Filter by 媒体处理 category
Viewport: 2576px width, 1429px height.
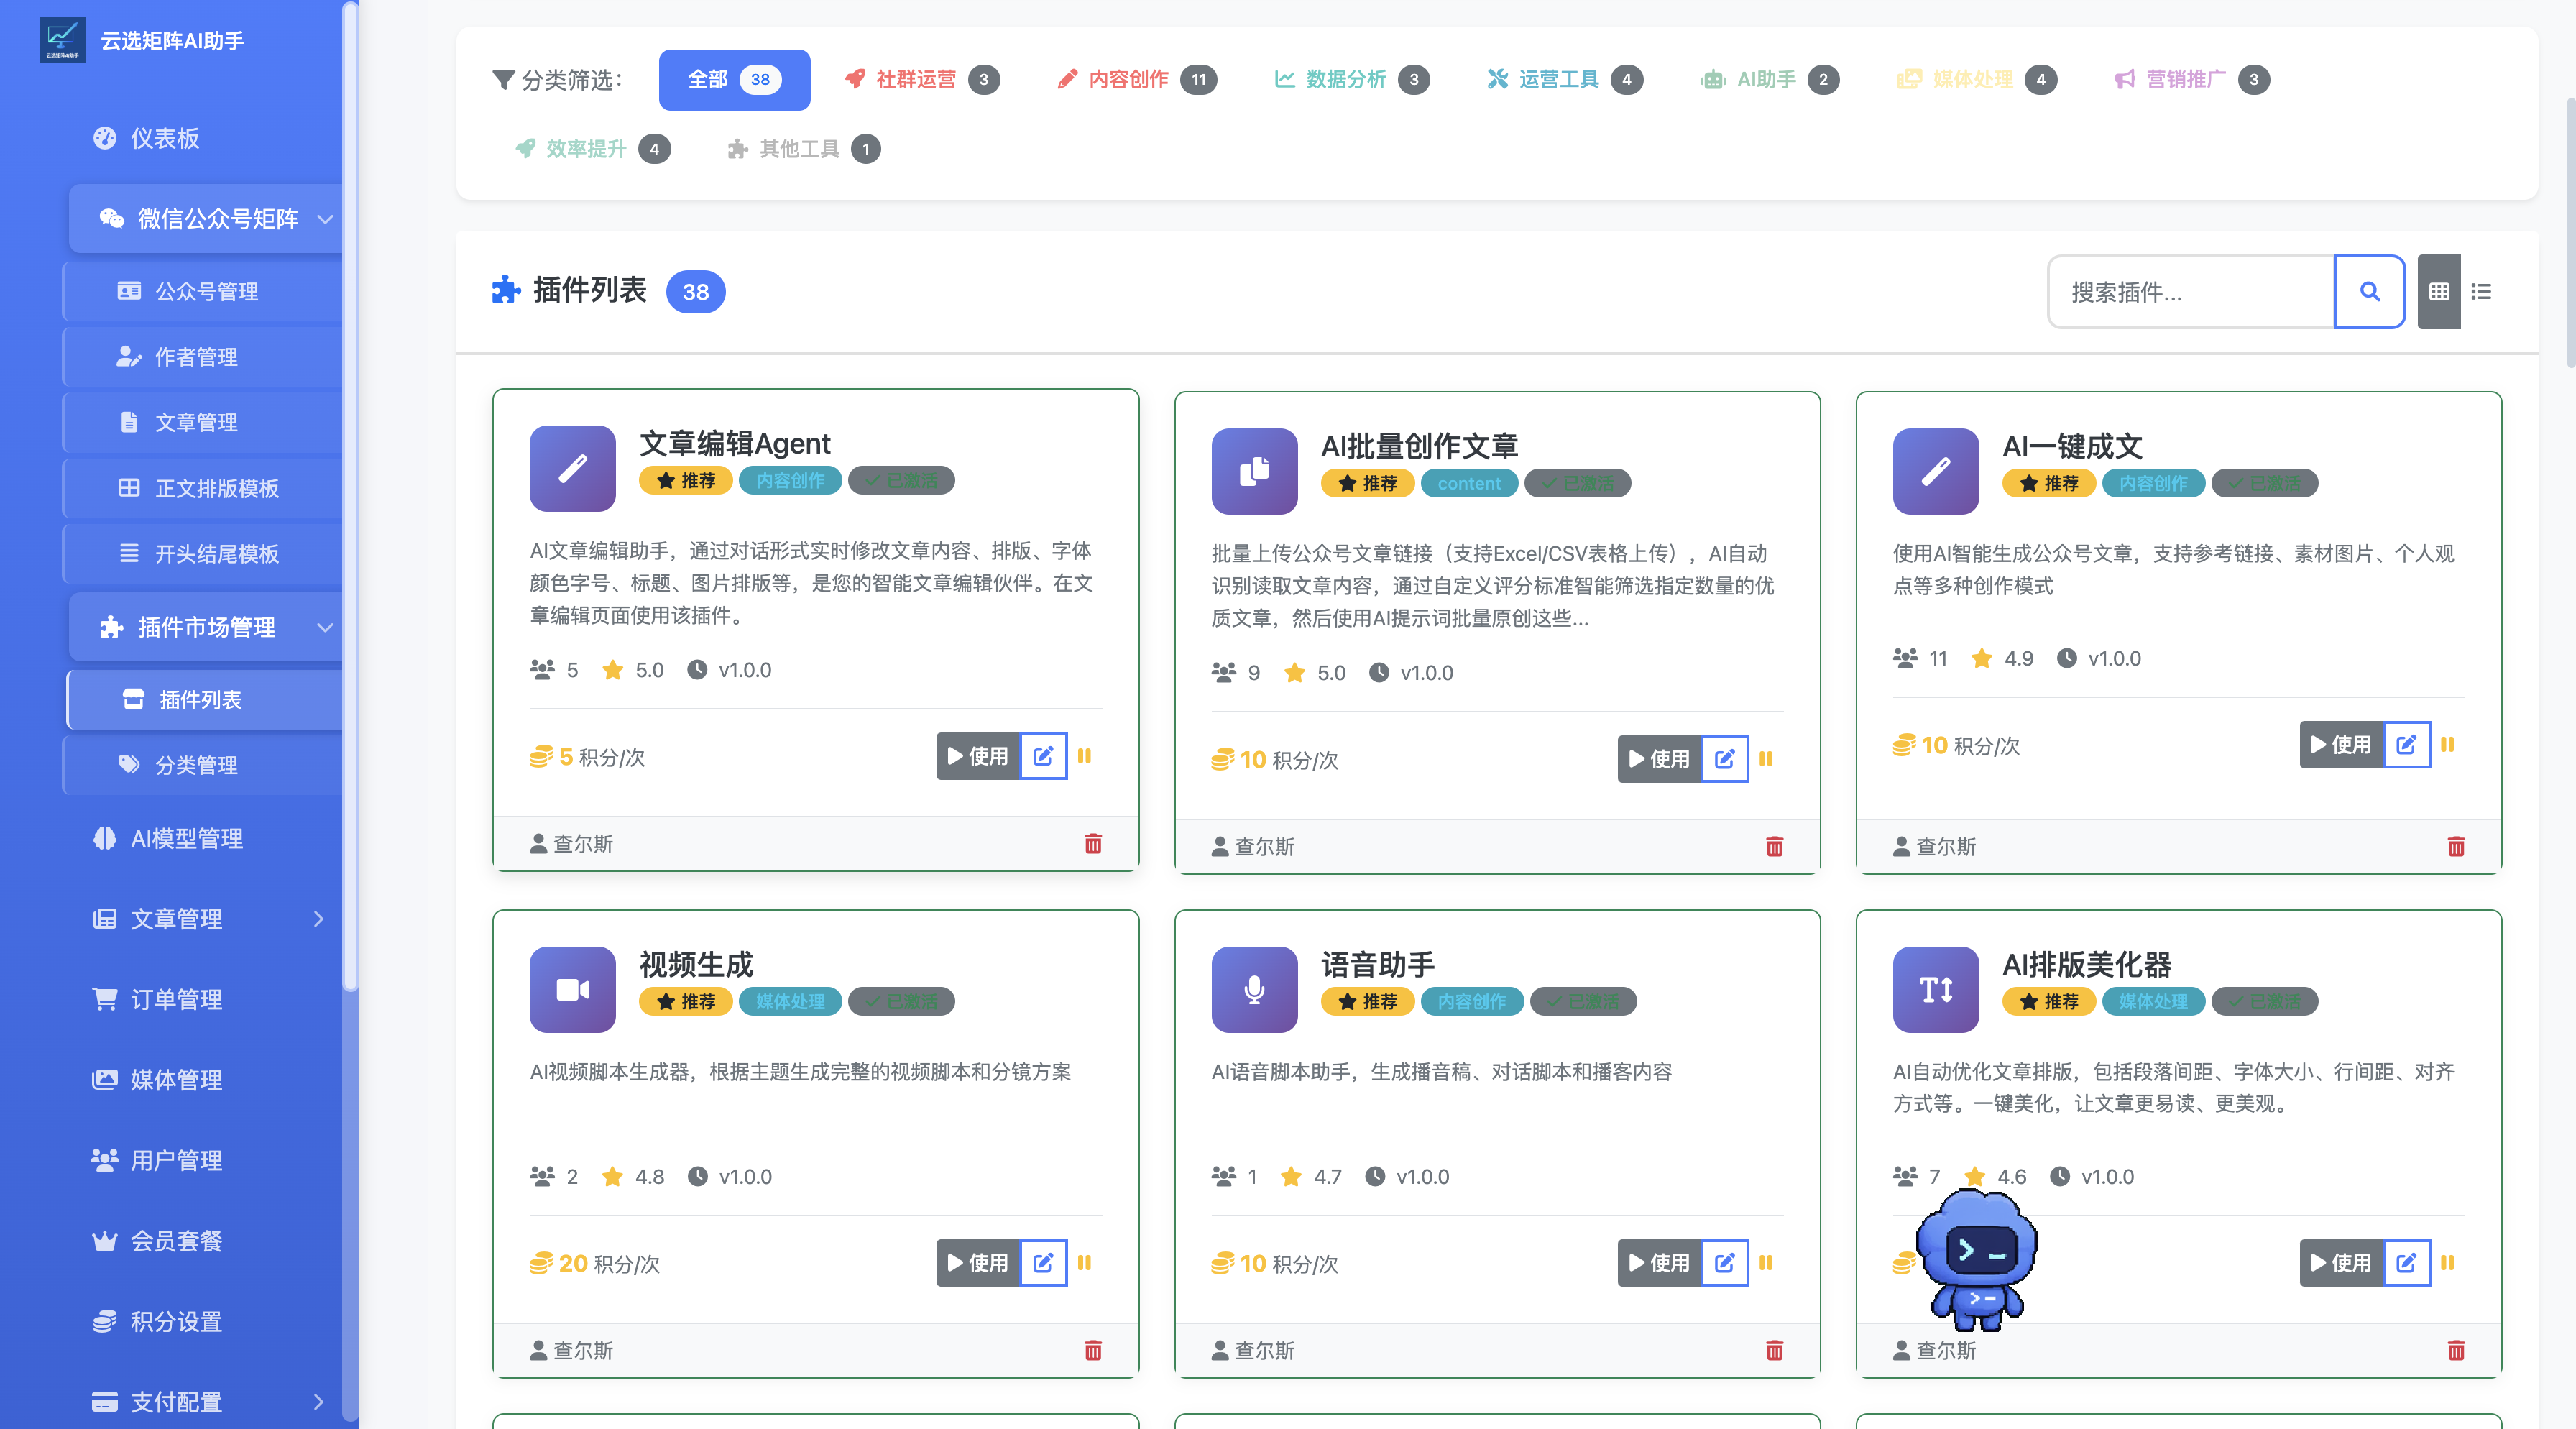1977,79
